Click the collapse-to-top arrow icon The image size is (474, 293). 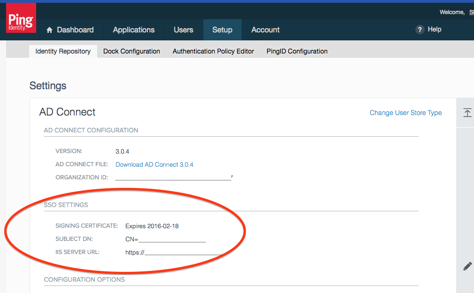[x=467, y=113]
